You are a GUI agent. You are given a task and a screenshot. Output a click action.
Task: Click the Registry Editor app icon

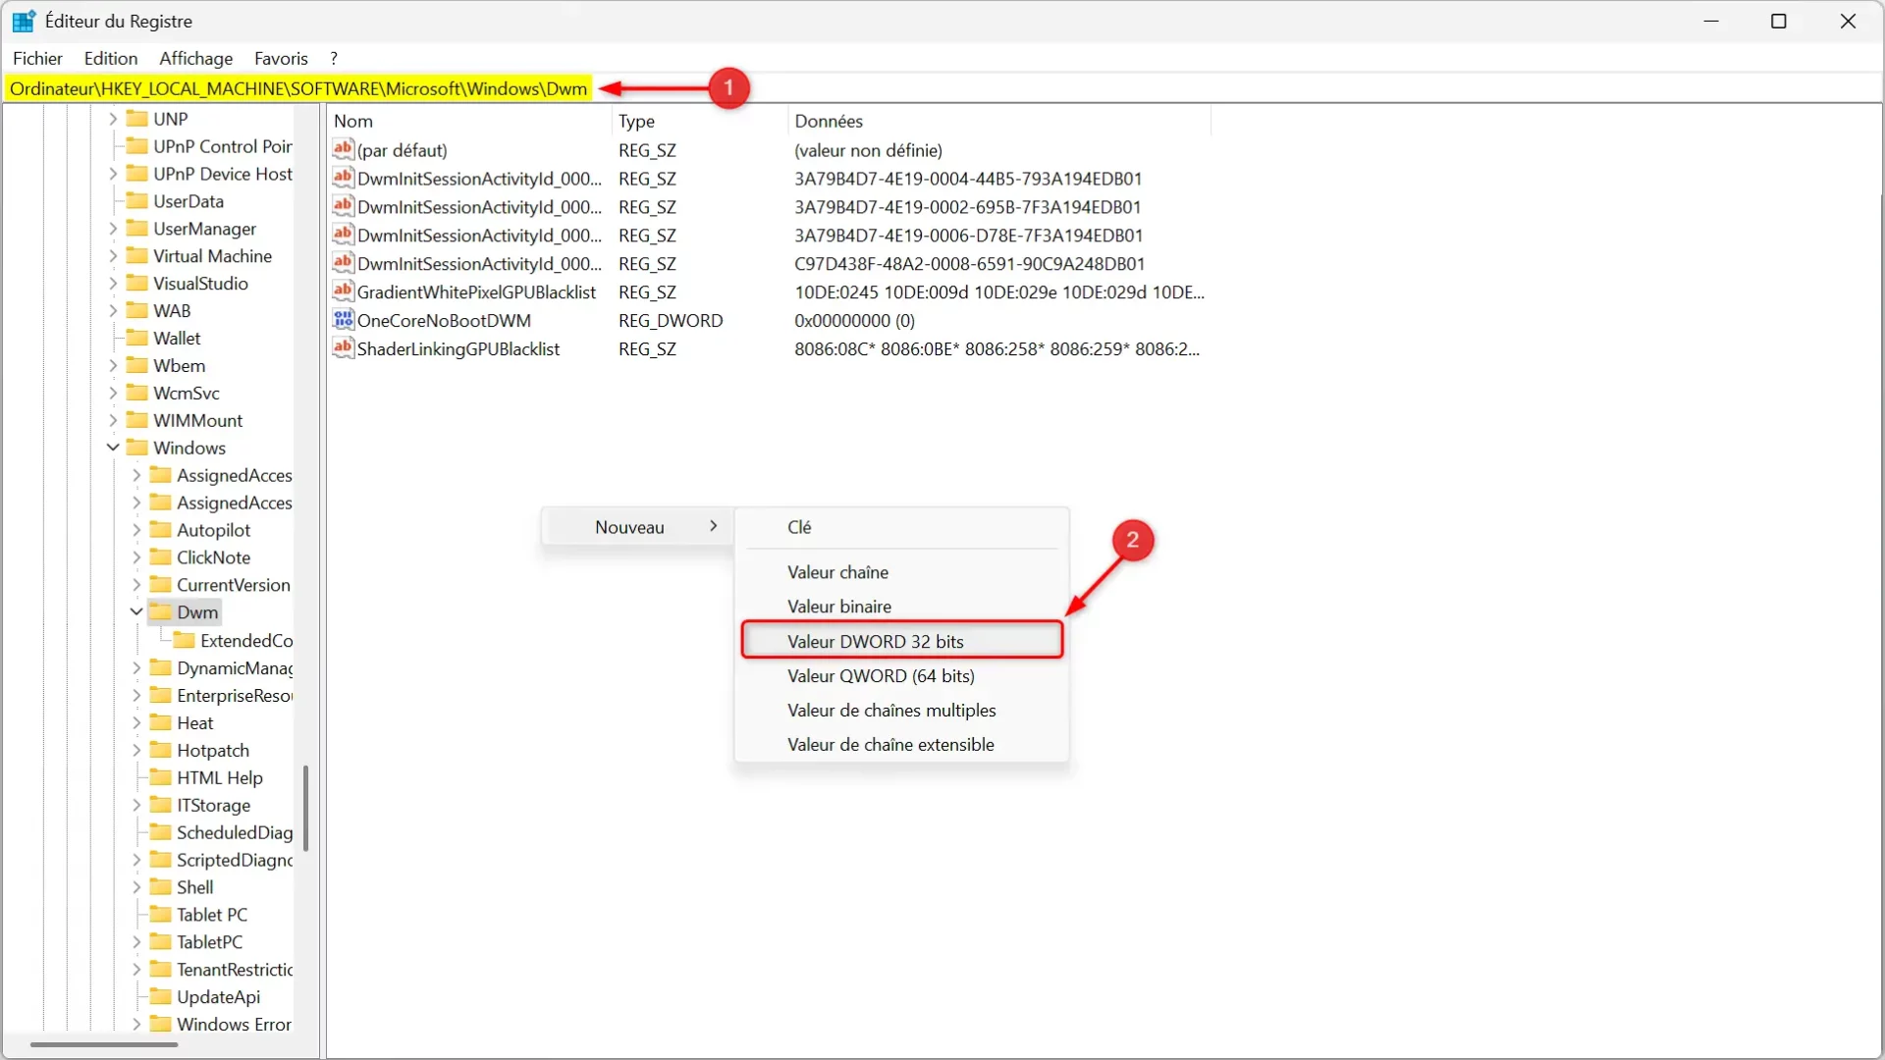pyautogui.click(x=24, y=21)
